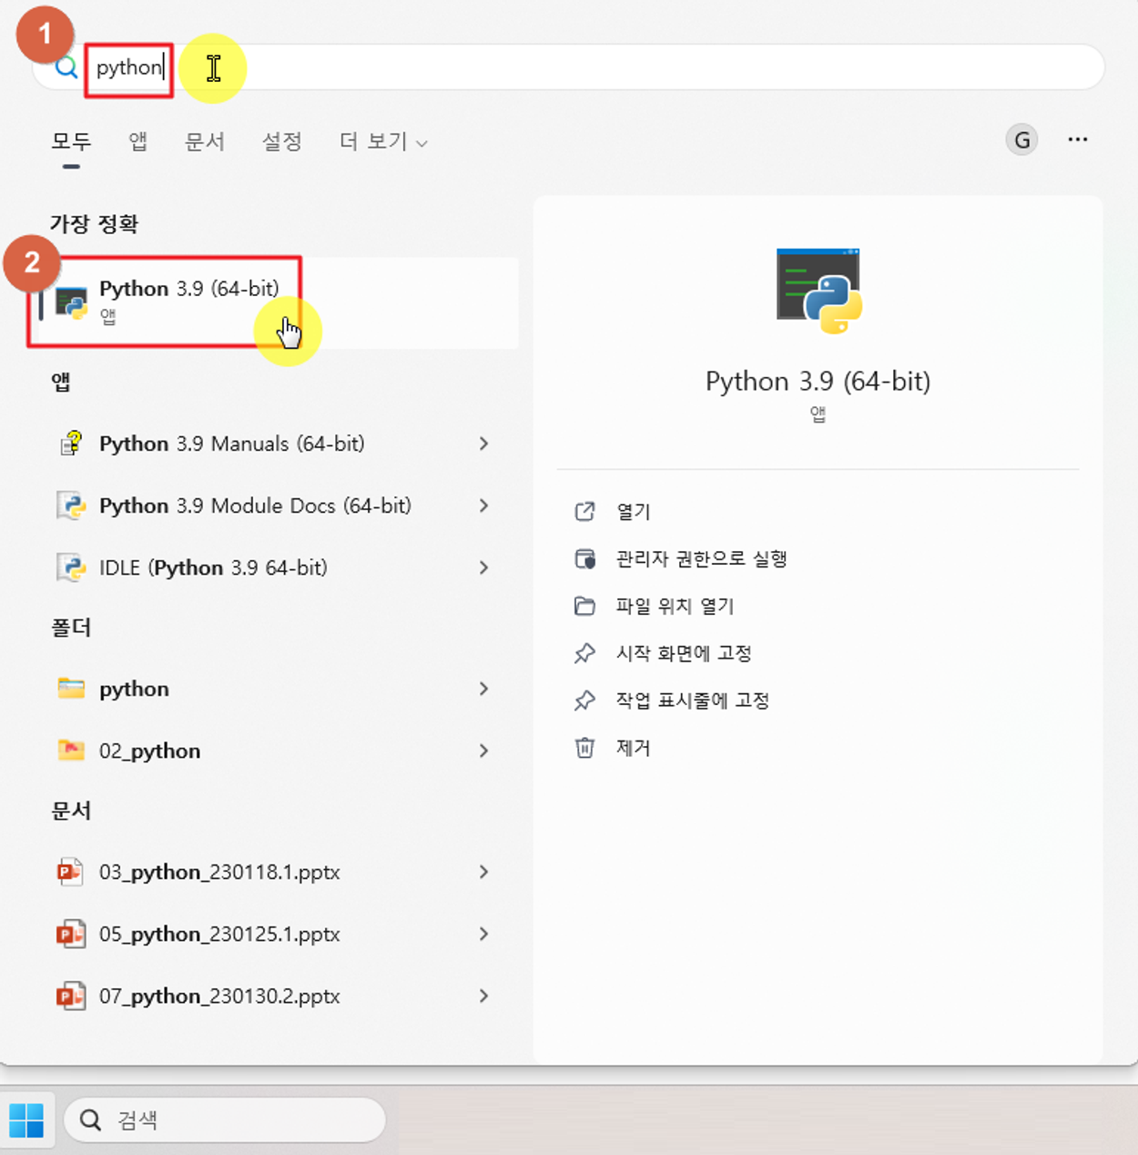Click the 02_python folder icon
Screen dimensions: 1138x1155
[71, 751]
